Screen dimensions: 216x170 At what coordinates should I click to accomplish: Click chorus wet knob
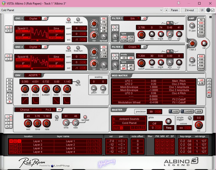[28, 123]
